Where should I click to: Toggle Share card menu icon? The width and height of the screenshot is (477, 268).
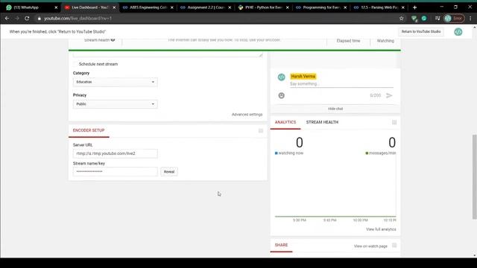click(x=394, y=245)
